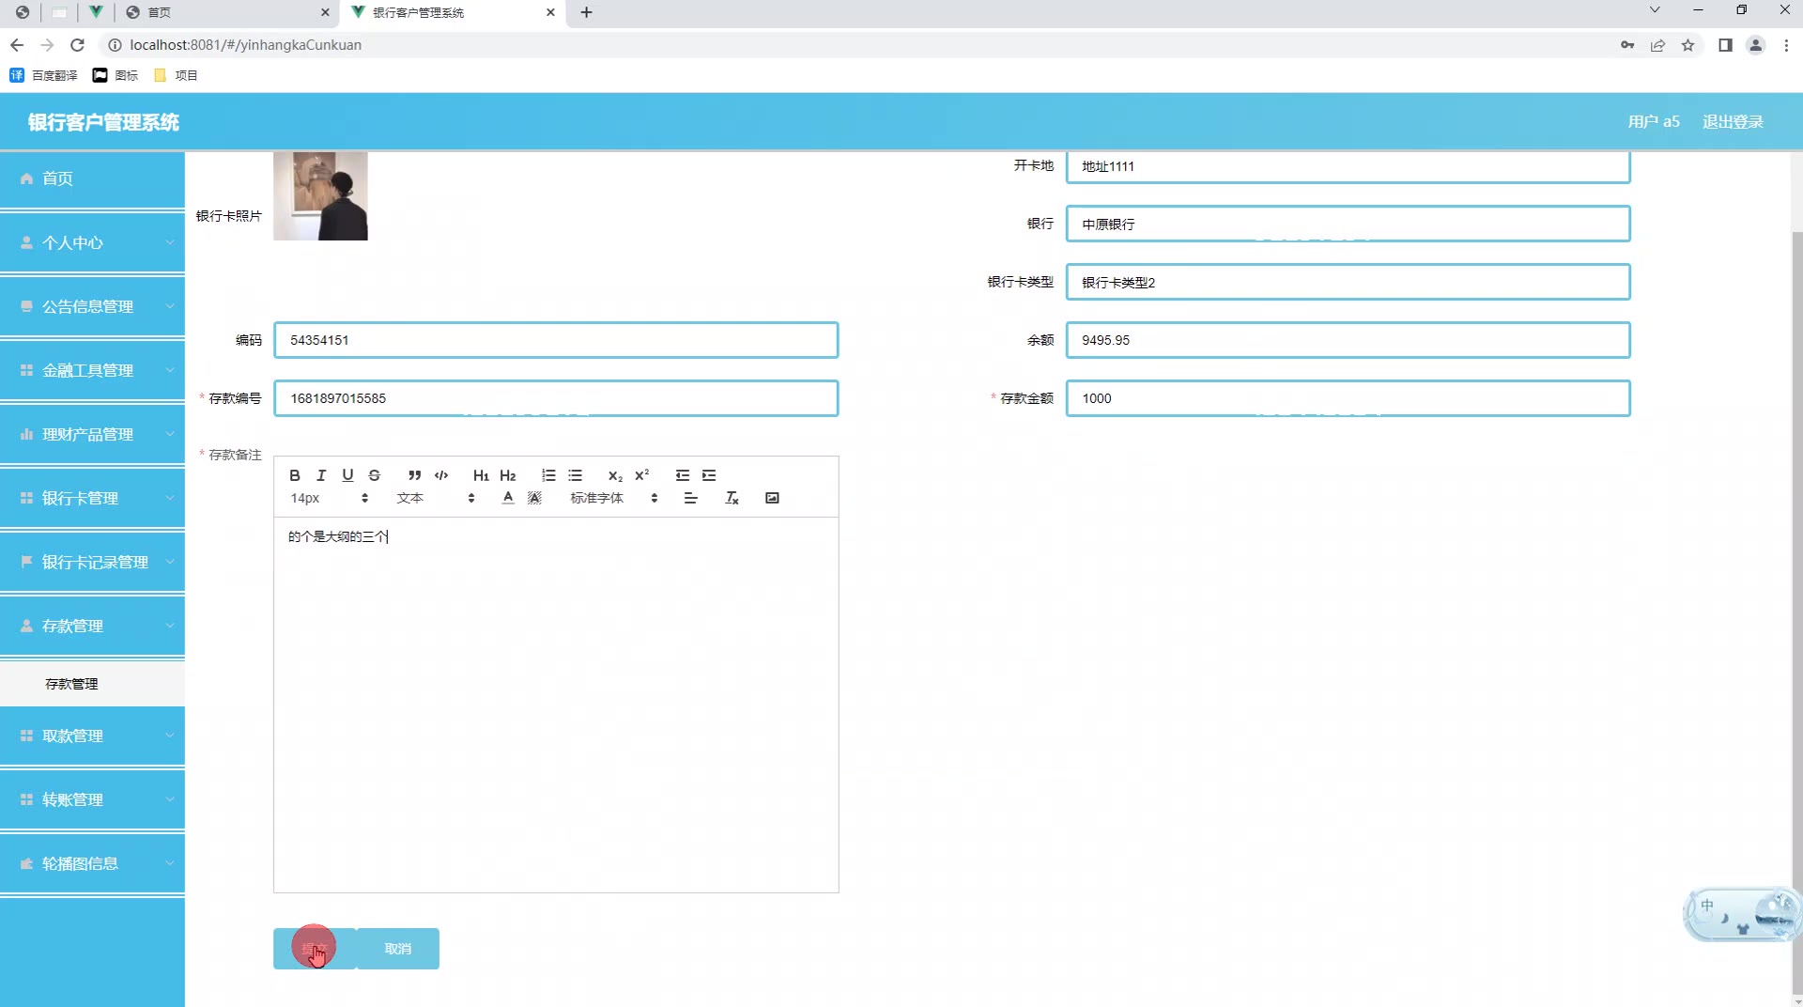1803x1007 pixels.
Task: Focus the 银行卡类型 input field
Action: pos(1348,282)
